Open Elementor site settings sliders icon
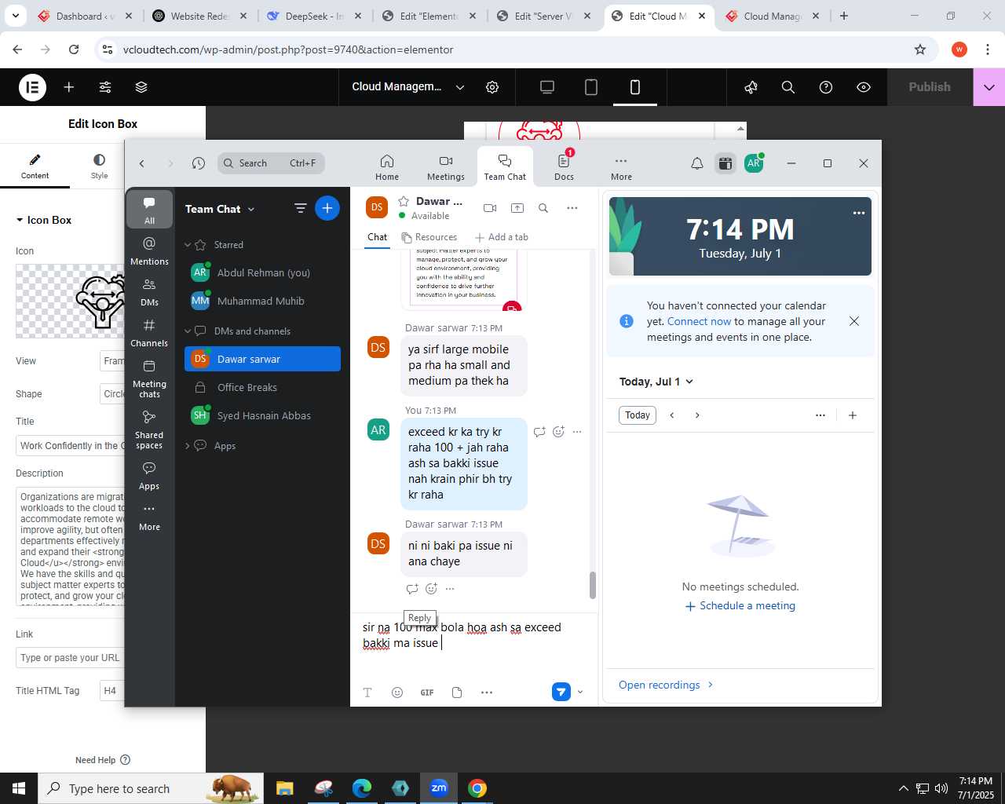Image resolution: width=1005 pixels, height=804 pixels. [x=105, y=87]
